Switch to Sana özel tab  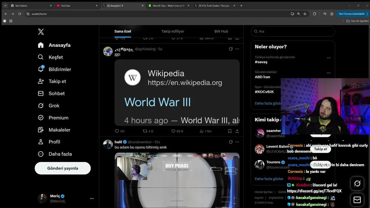pyautogui.click(x=123, y=31)
